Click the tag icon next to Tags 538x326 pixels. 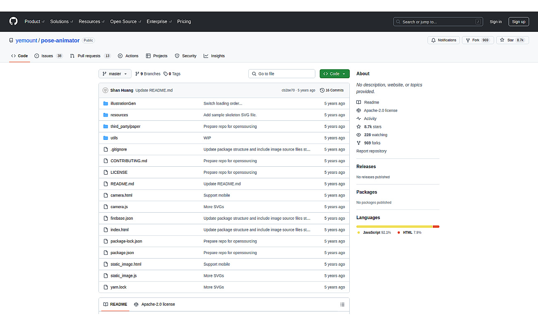pos(166,74)
